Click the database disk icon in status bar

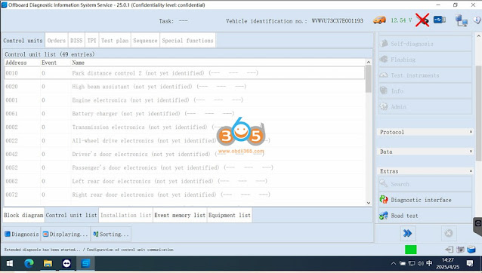[471, 250]
